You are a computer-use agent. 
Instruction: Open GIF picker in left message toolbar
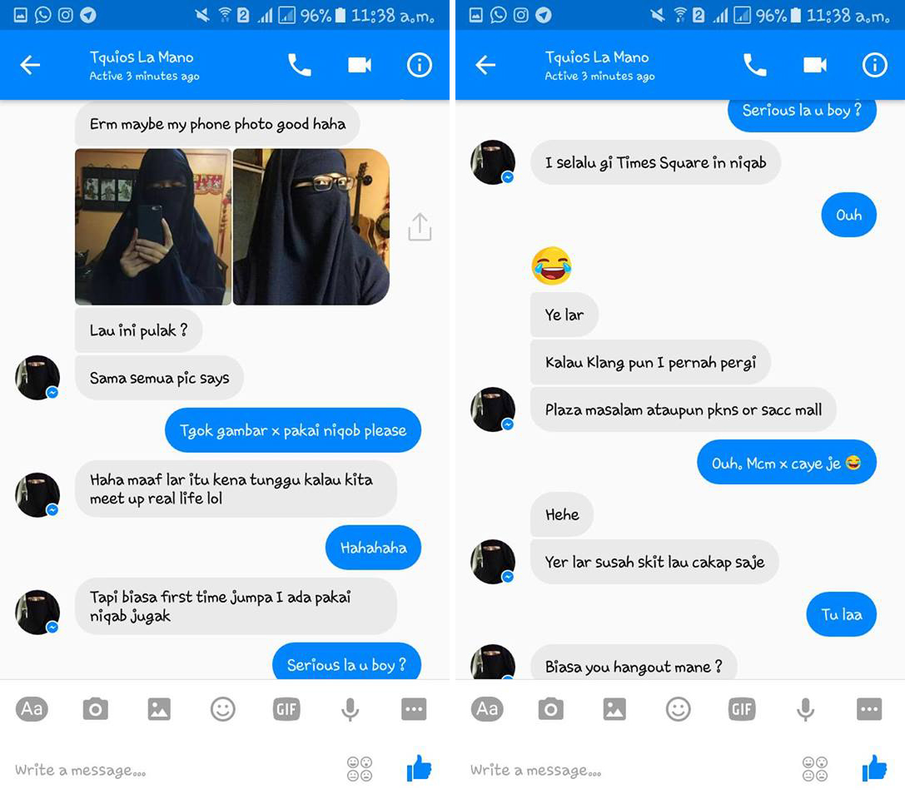(x=287, y=709)
